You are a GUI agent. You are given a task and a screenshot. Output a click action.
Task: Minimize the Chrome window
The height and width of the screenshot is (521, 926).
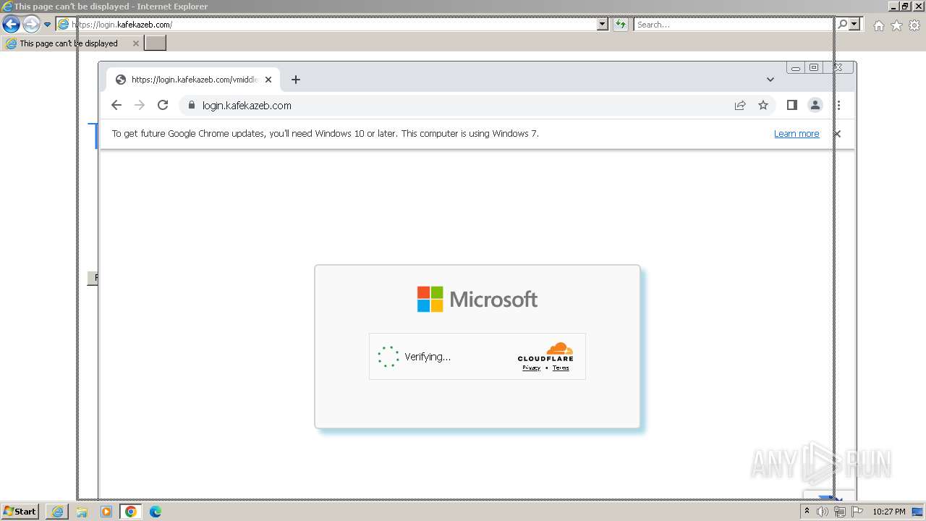[x=796, y=67]
